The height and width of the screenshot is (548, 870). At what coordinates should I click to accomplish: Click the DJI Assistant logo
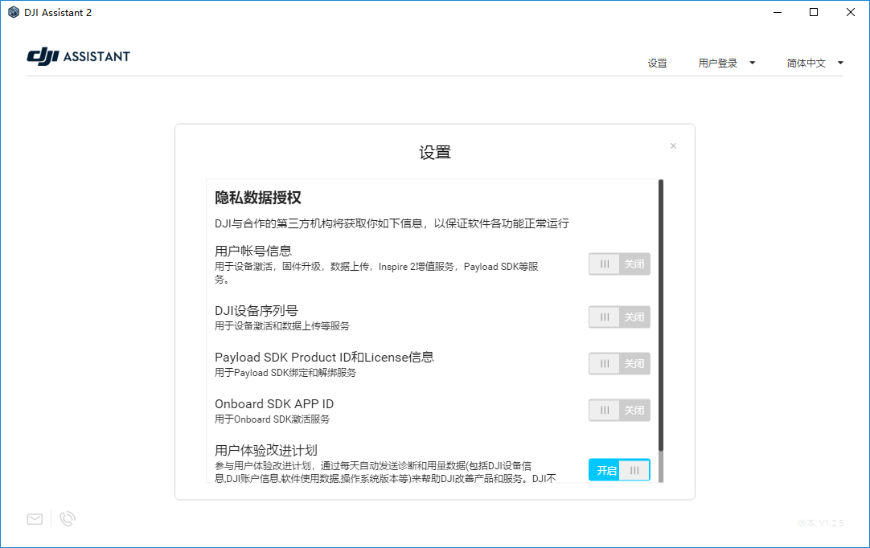point(78,56)
